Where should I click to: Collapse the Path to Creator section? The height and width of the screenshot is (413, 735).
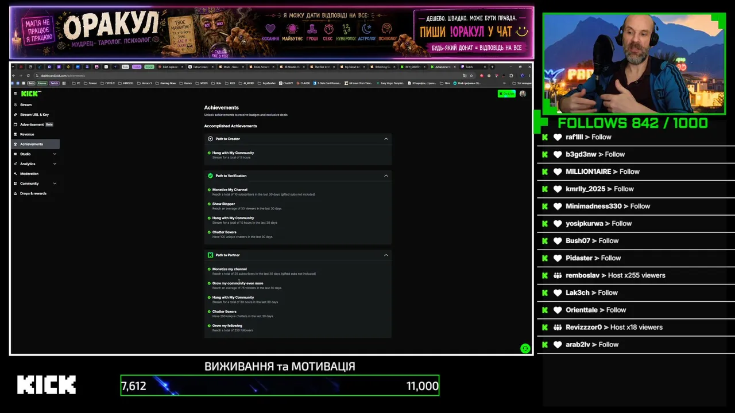tap(386, 139)
